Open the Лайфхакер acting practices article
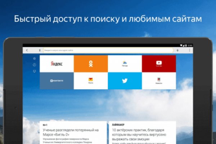The width and height of the screenshot is (216, 144). tap(143, 132)
